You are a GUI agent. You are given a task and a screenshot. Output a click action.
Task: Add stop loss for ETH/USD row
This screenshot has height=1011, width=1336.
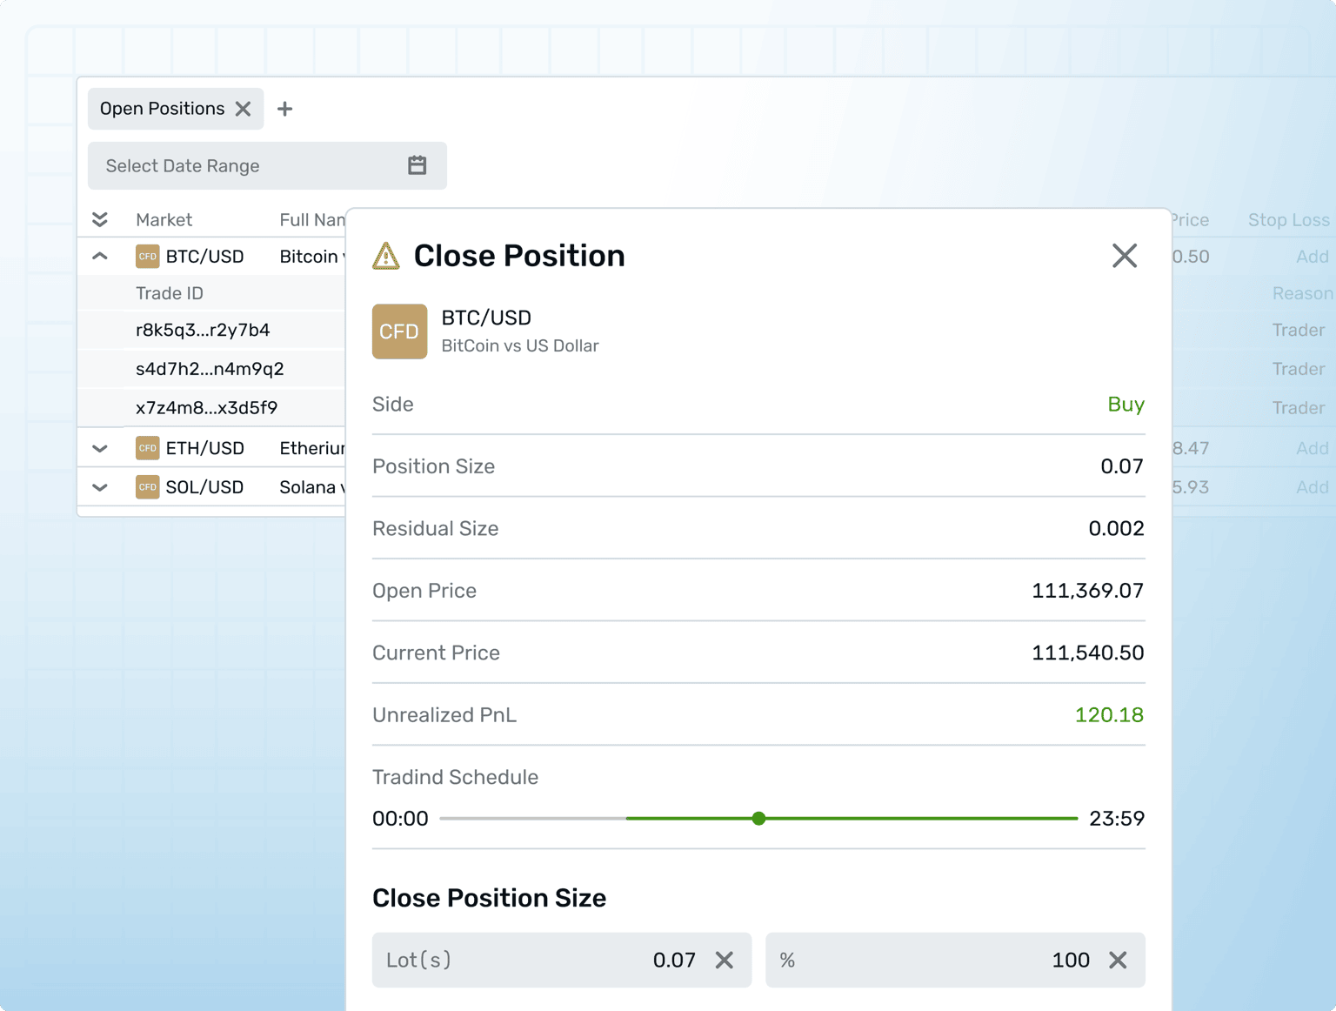click(x=1312, y=448)
